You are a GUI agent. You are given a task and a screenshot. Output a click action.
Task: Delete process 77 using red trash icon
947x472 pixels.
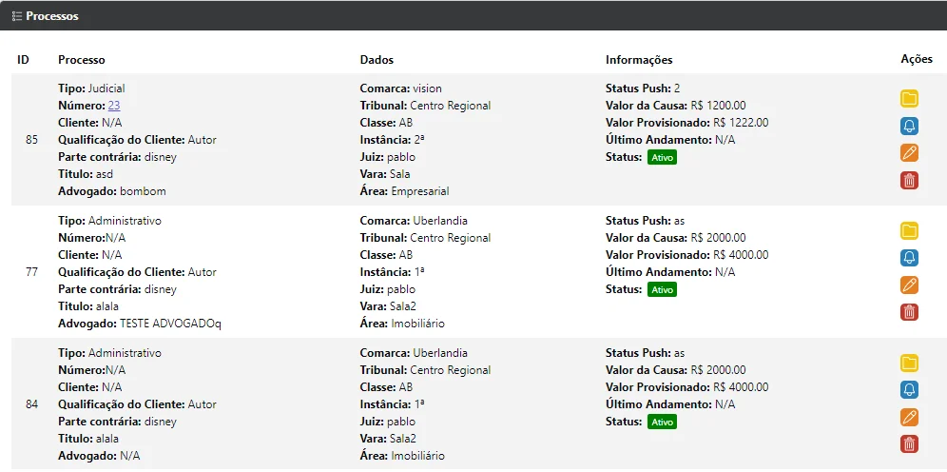[909, 312]
